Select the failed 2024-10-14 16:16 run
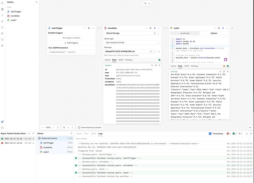 [18, 143]
